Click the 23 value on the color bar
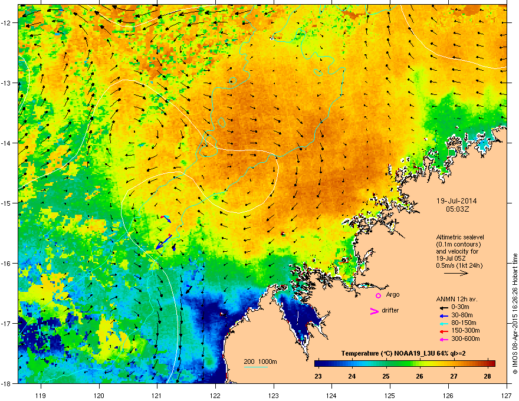519x401 pixels. [318, 376]
